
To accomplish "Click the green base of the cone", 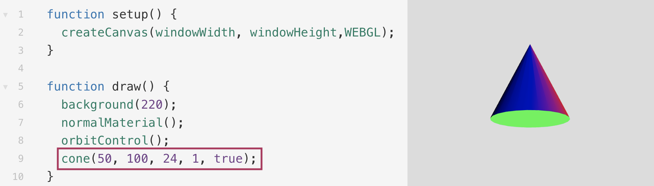I will (530, 119).
